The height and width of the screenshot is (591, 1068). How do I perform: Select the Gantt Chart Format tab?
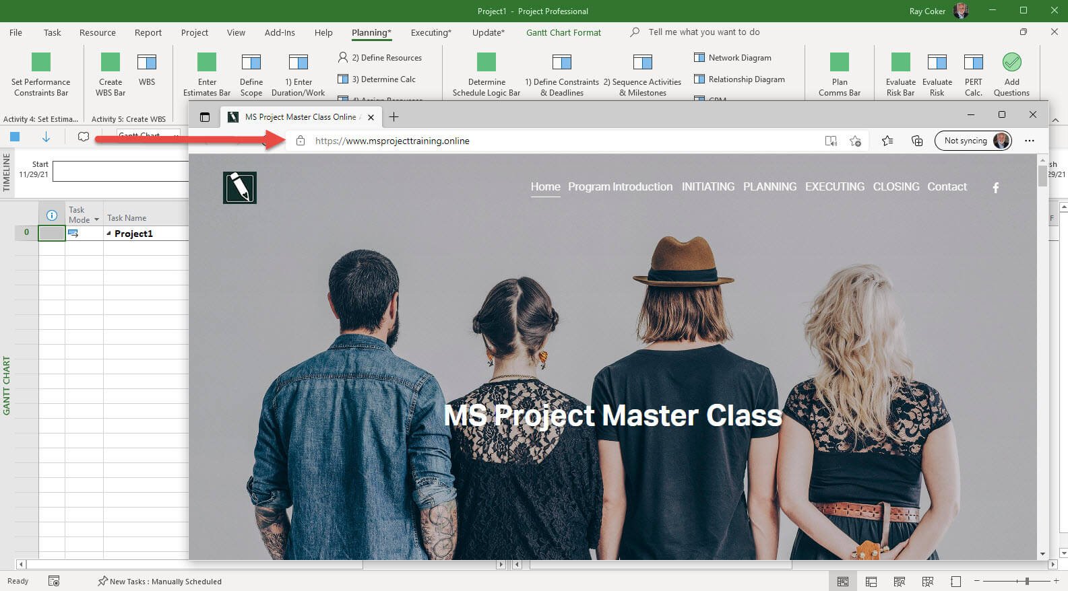pos(563,32)
